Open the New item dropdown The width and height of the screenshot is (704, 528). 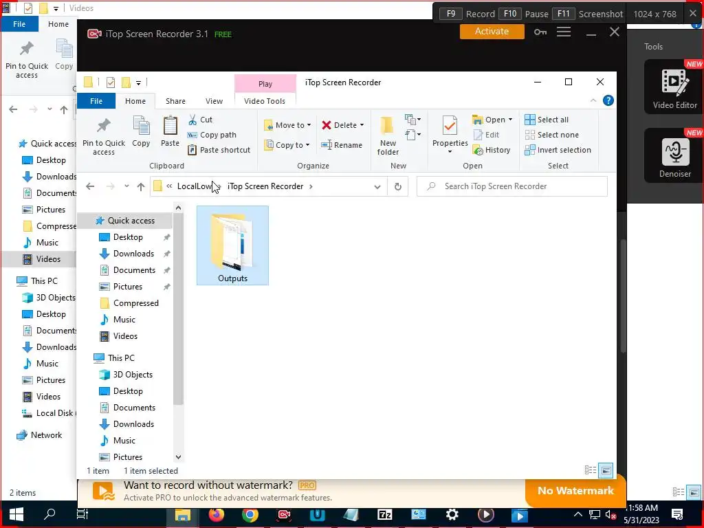click(x=412, y=120)
